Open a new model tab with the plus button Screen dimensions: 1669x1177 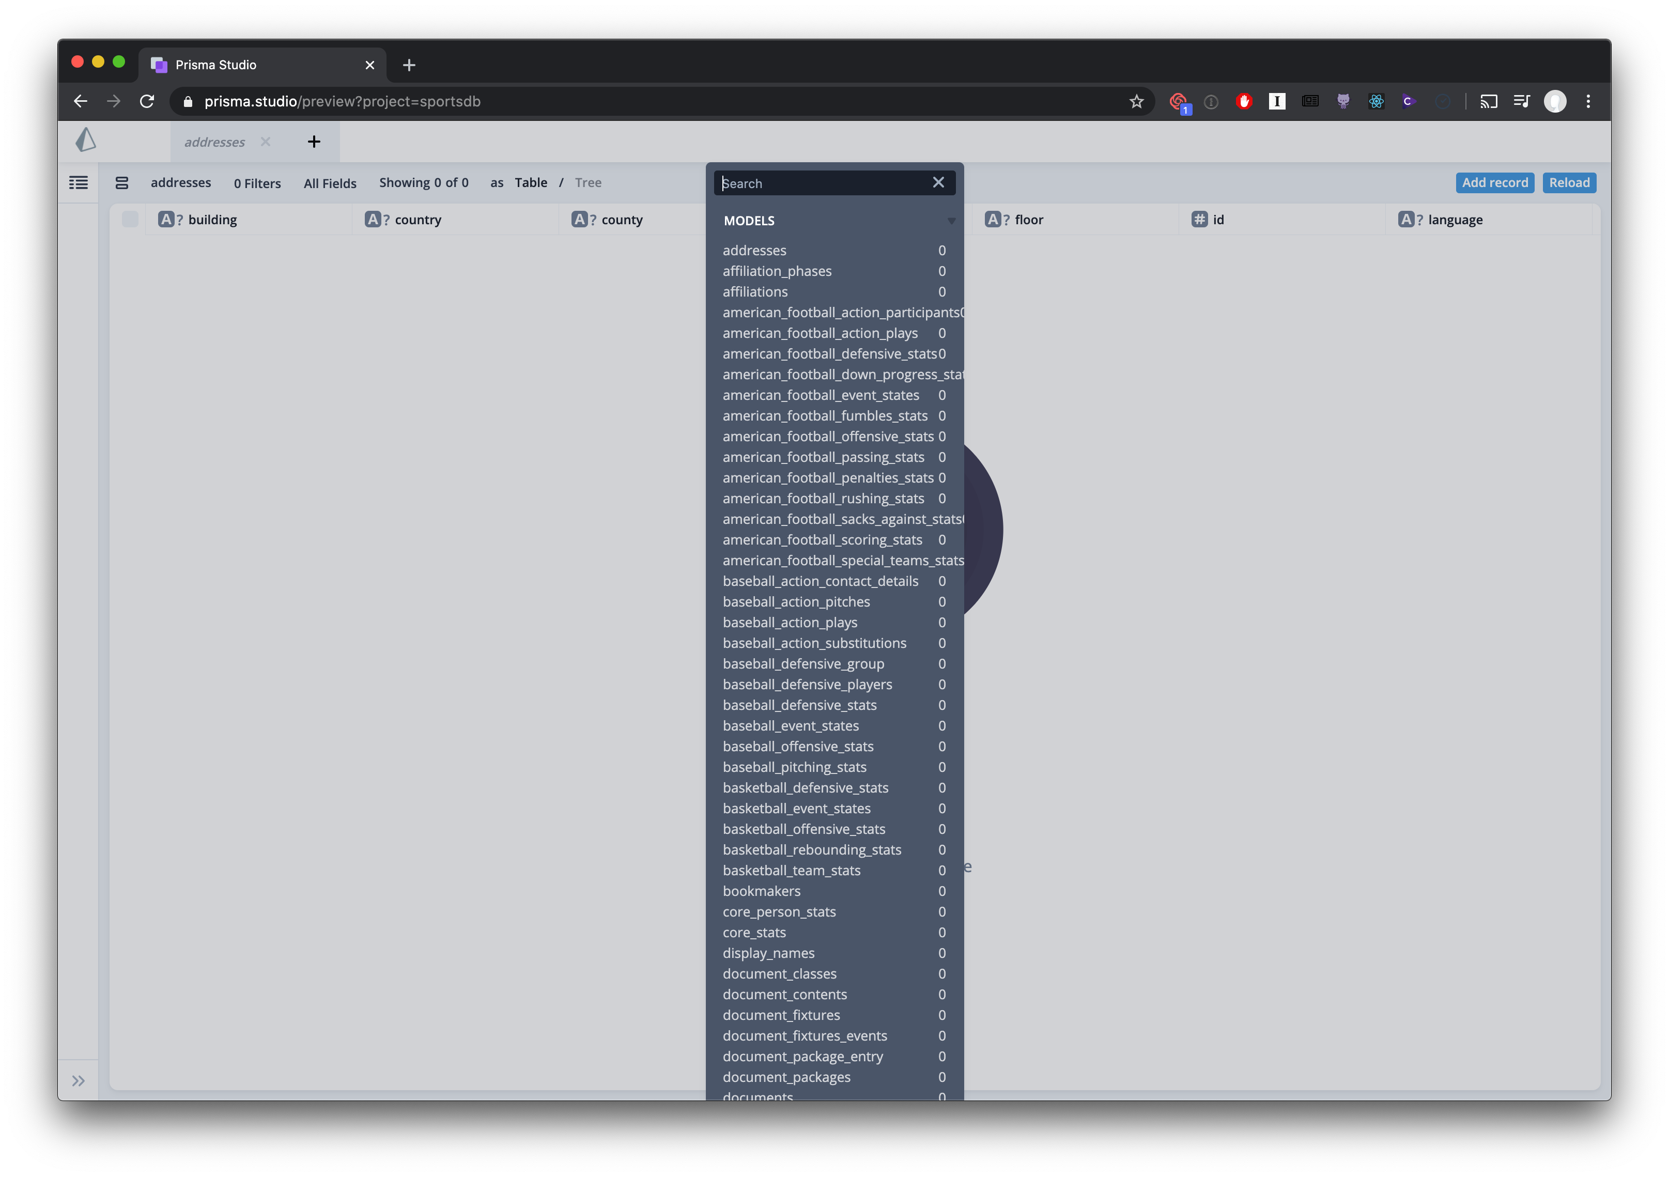tap(313, 141)
